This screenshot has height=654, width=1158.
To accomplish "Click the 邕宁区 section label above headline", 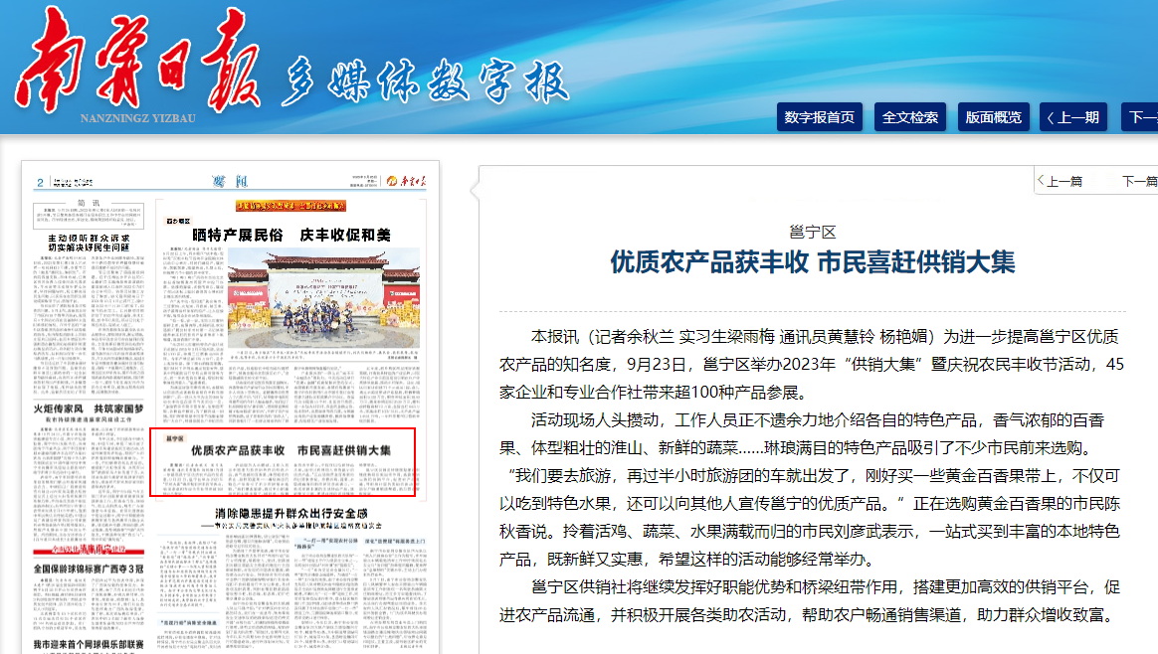I will pos(813,232).
